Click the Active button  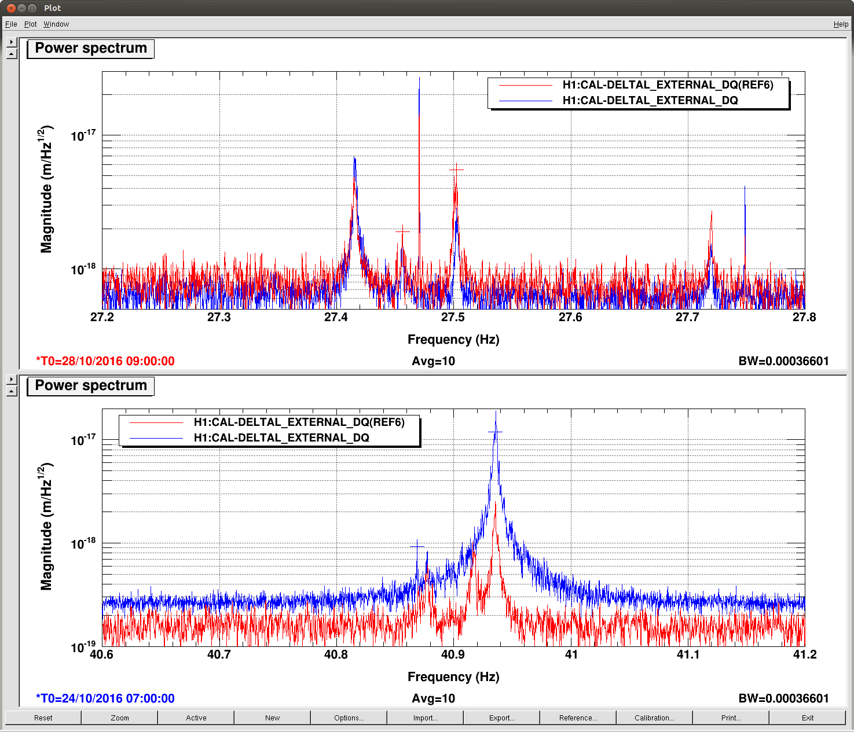[196, 718]
